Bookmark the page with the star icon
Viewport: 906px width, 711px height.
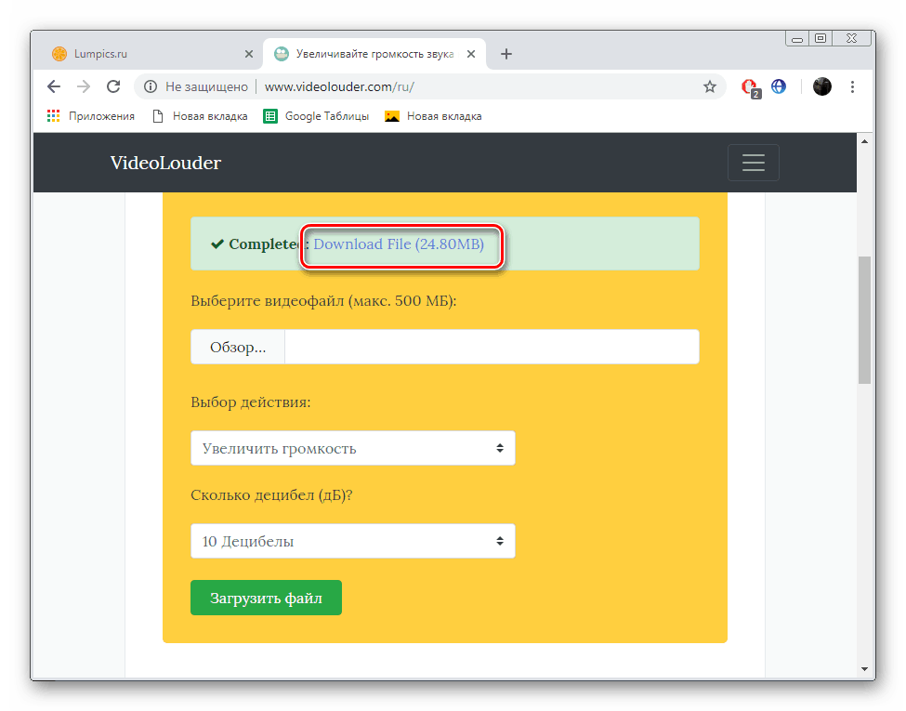[710, 86]
